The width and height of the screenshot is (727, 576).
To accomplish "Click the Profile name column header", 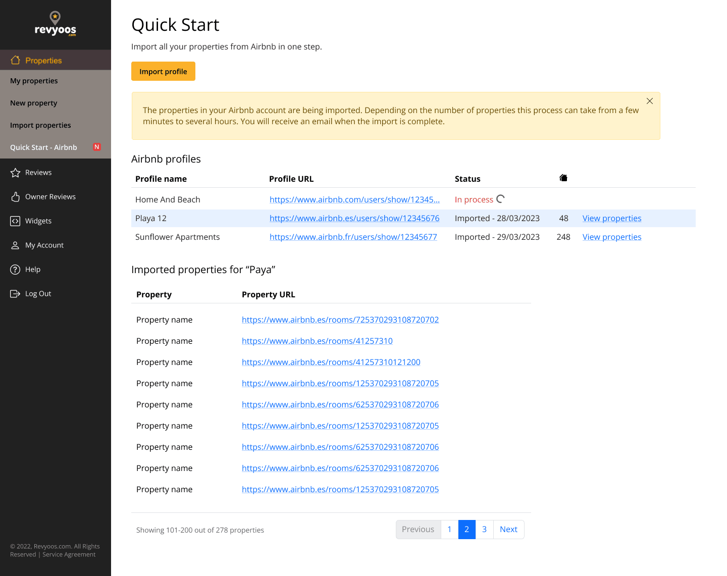I will pyautogui.click(x=161, y=179).
